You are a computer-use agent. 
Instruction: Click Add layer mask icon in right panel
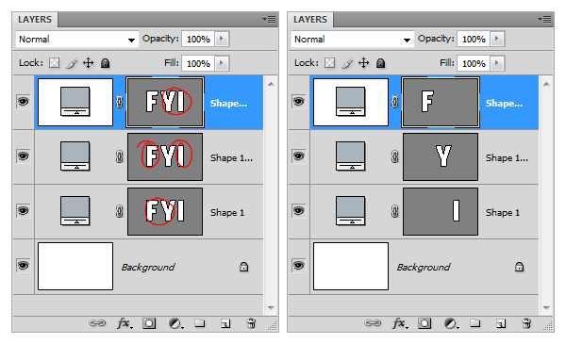424,323
